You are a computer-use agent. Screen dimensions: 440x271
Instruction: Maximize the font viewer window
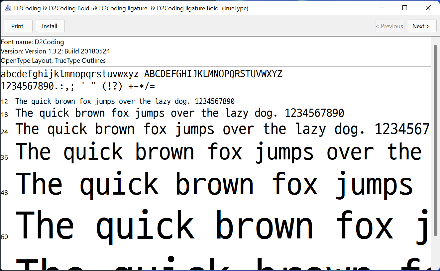point(404,8)
